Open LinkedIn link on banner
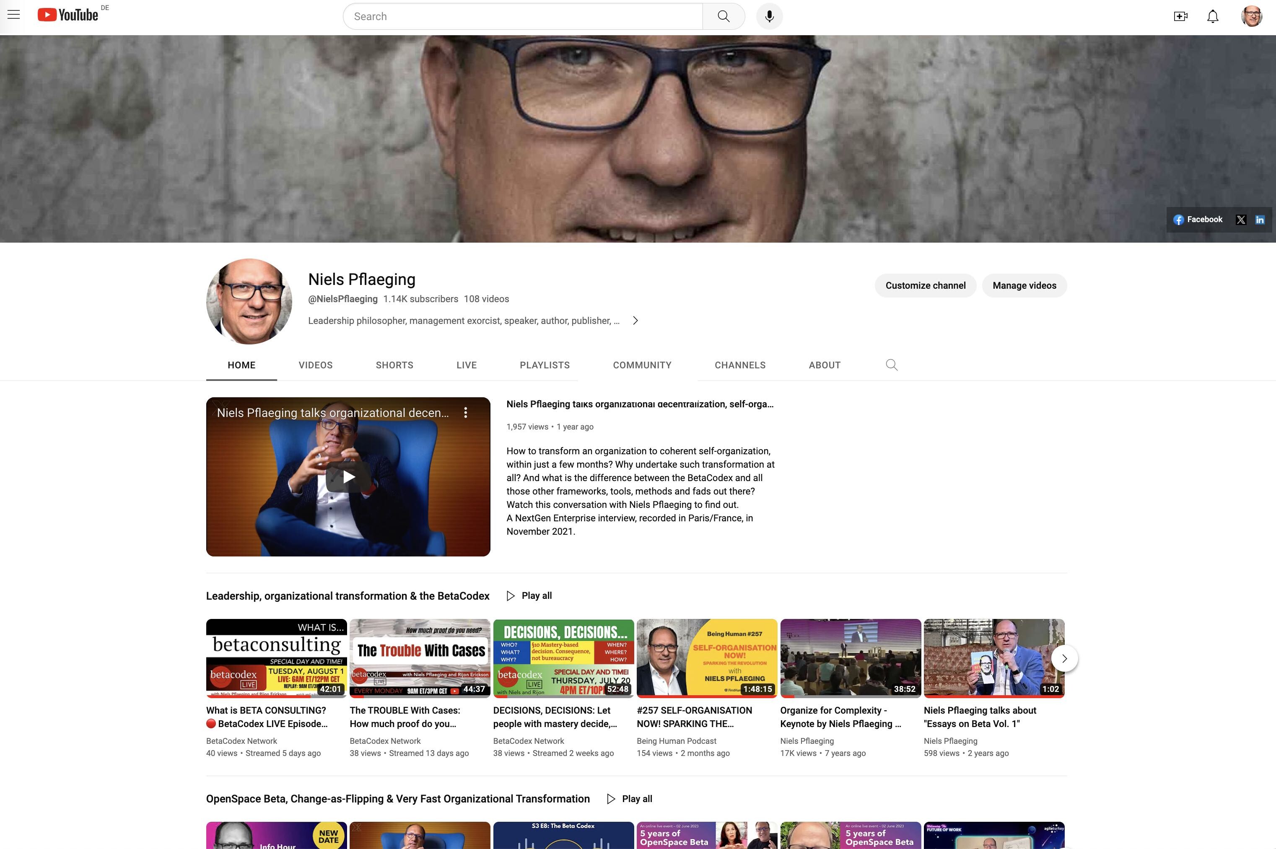This screenshot has height=849, width=1276. tap(1260, 219)
